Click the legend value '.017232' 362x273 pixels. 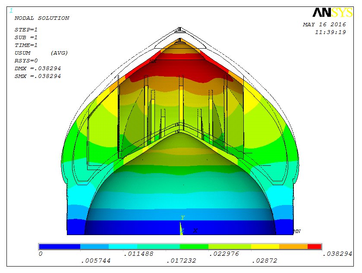coord(181,261)
